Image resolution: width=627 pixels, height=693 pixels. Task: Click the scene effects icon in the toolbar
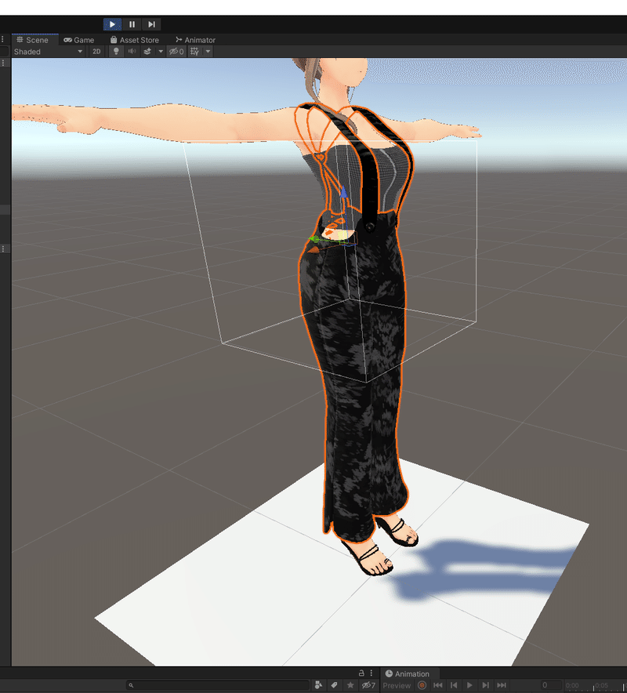click(x=147, y=52)
